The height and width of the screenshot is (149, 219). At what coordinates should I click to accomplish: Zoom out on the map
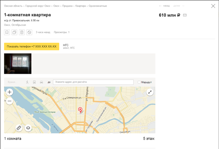click(9, 101)
